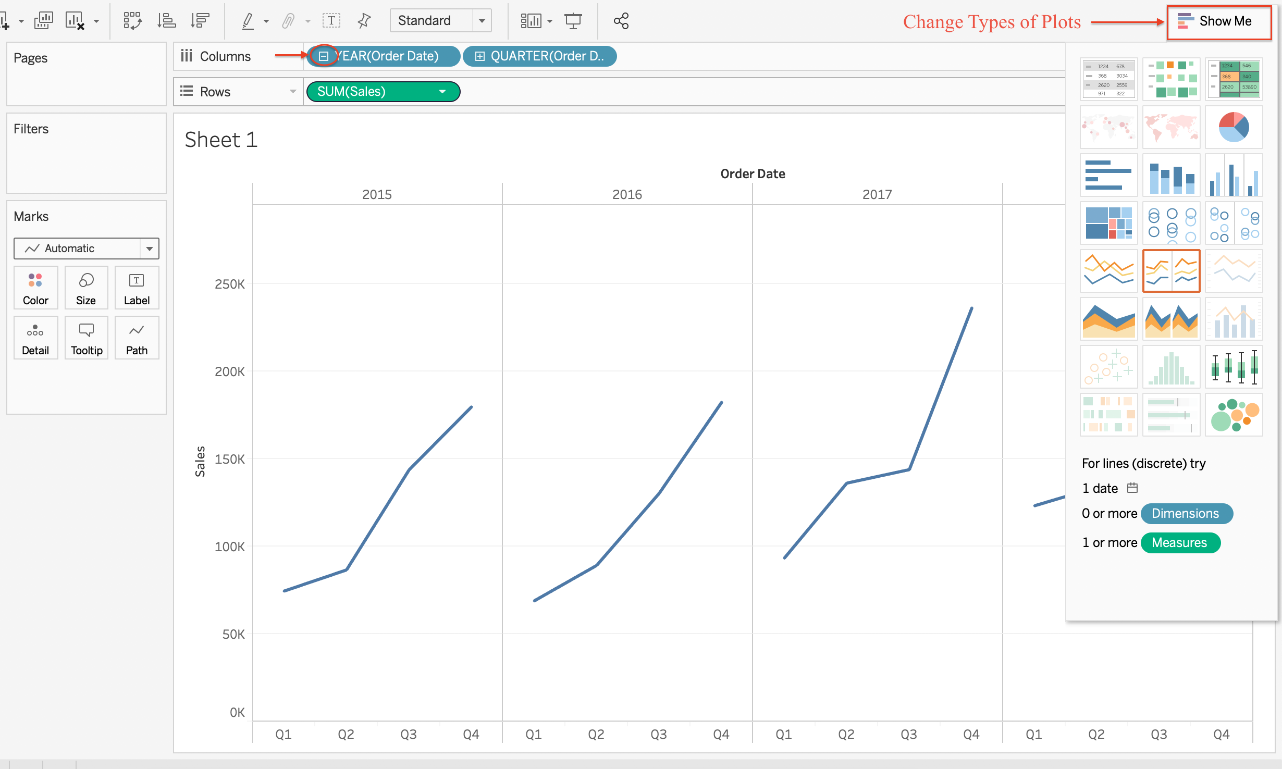Select the horizontal bars chart type
This screenshot has height=769, width=1282.
1109,175
